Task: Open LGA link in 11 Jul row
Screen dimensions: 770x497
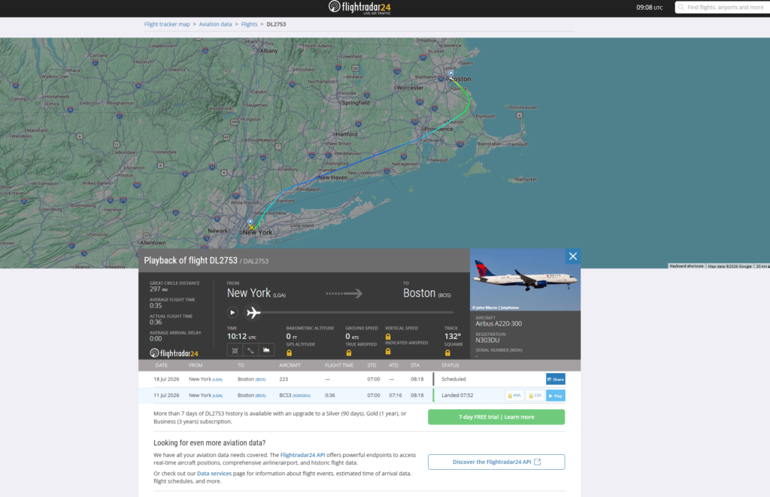Action: coord(217,395)
